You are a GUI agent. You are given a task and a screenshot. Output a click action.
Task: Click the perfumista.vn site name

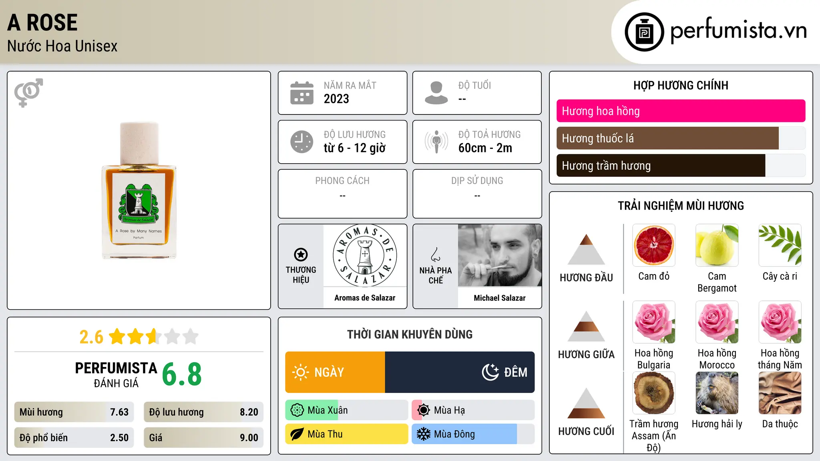[739, 31]
